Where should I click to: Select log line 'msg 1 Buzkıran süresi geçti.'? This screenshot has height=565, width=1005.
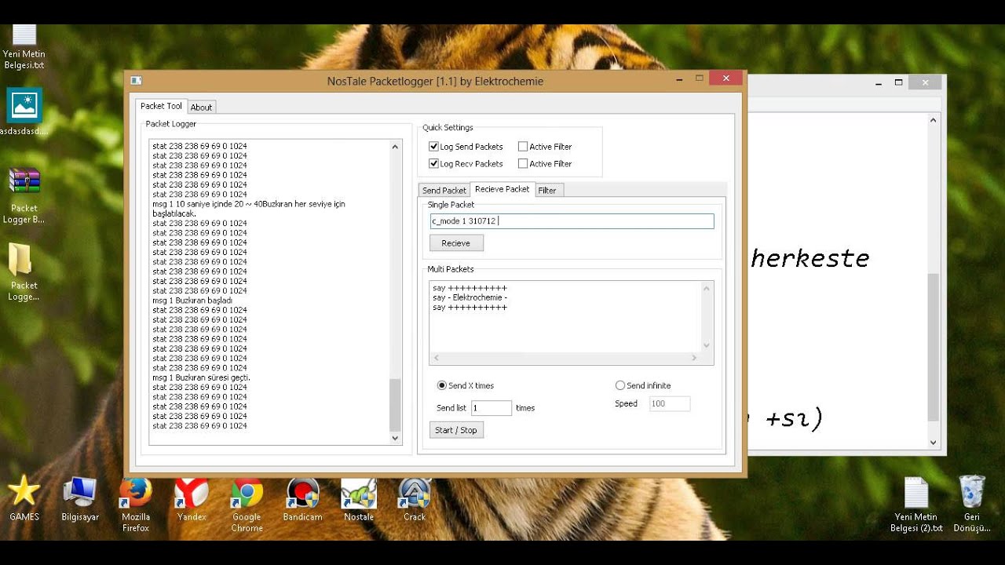click(x=201, y=377)
